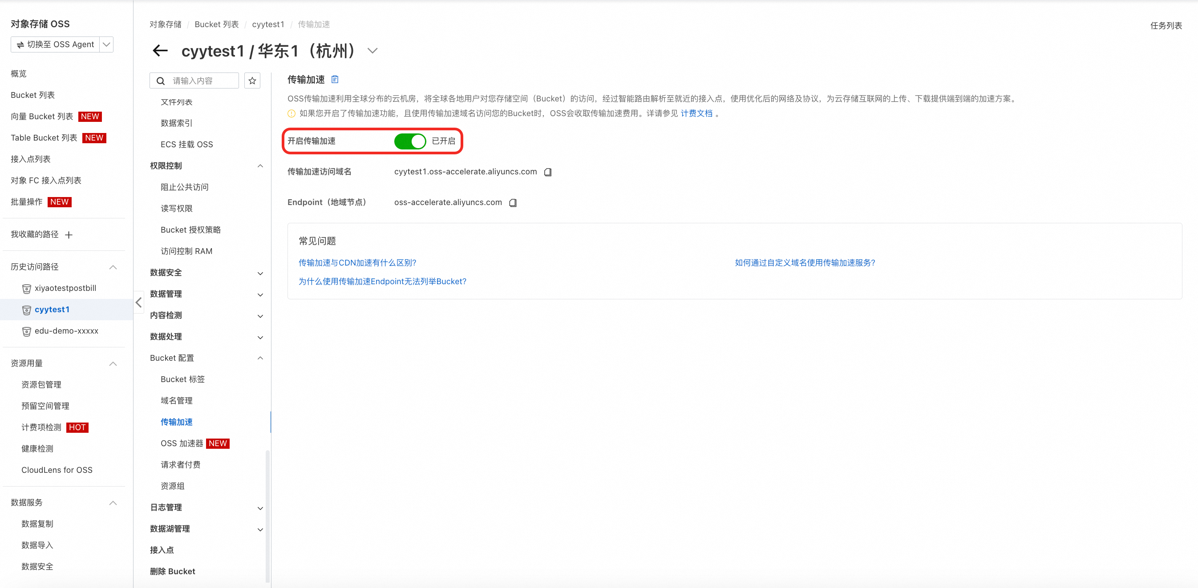Viewport: 1198px width, 588px height.
Task: Select 资源组 in Bucket 配置
Action: point(173,486)
